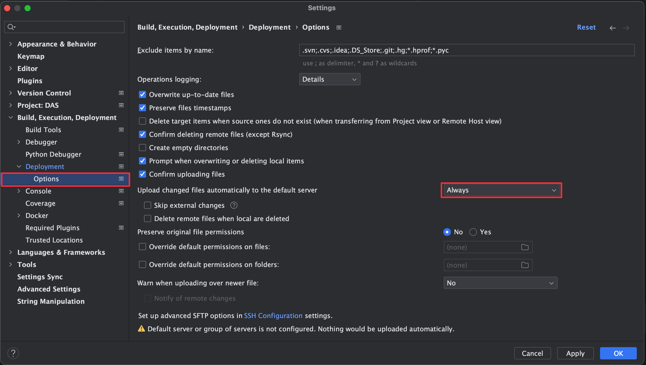The height and width of the screenshot is (365, 646).
Task: Select Keymap in the settings sidebar
Action: (x=31, y=56)
